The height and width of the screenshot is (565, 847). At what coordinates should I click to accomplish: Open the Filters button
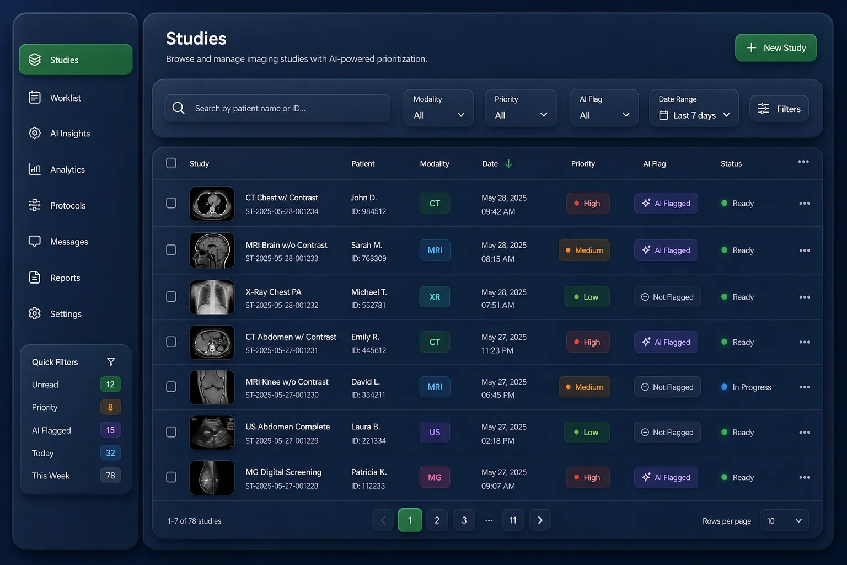(779, 109)
